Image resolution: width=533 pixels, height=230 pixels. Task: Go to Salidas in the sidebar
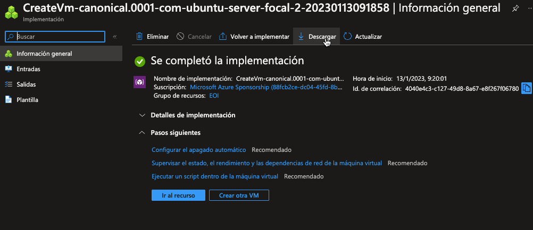[x=26, y=84]
